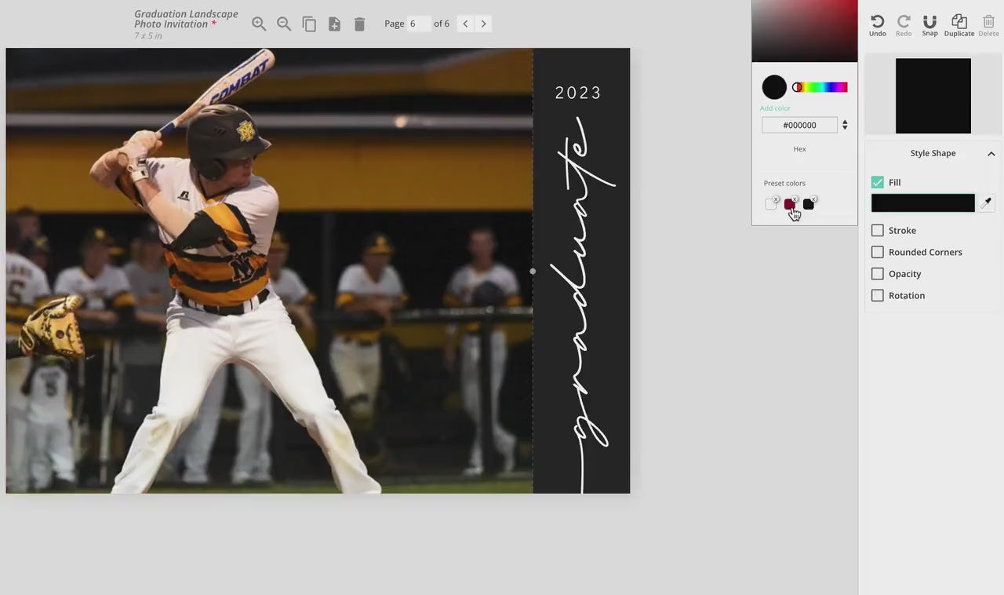Click the zoom in magnifier icon
This screenshot has width=1004, height=595.
click(259, 24)
